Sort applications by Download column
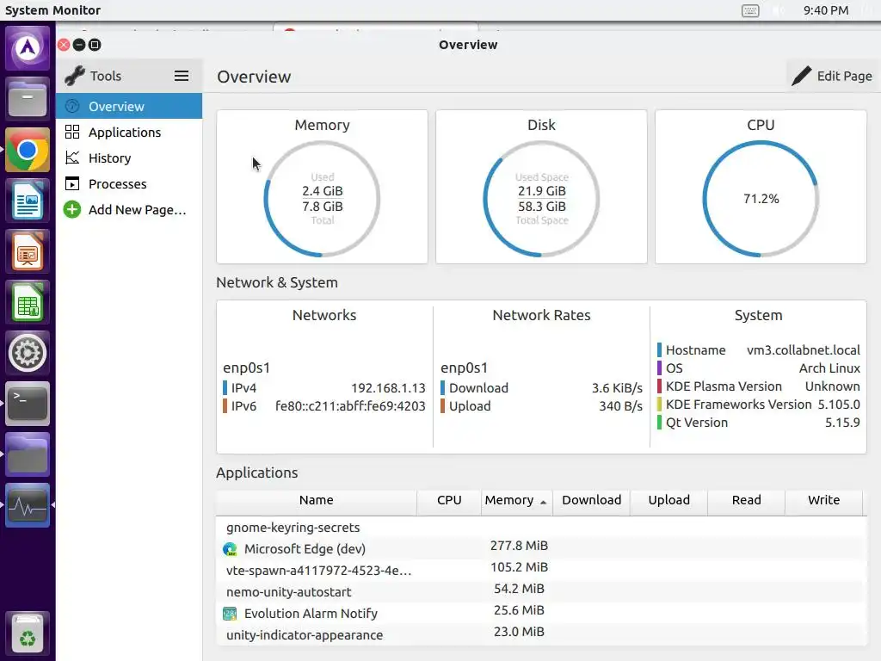 [x=592, y=500]
